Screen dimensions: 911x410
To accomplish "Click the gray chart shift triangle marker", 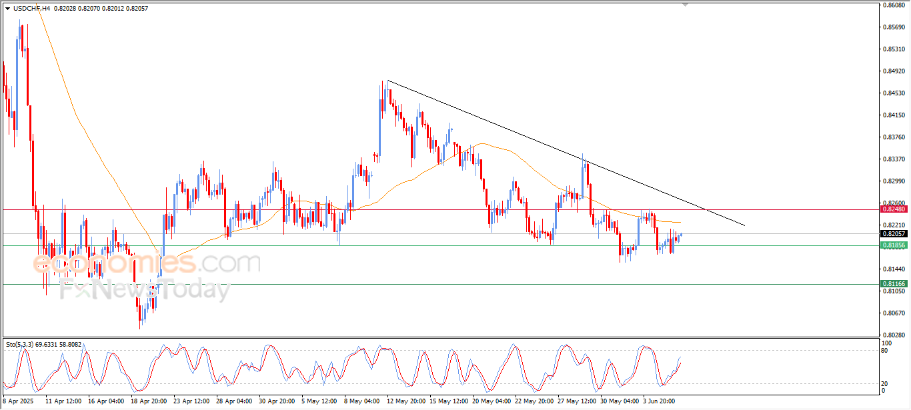I will [x=686, y=5].
